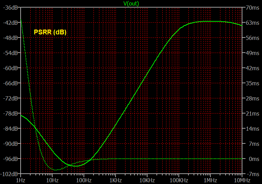Click the -7ms right axis label
Image resolution: width=262 pixels, height=184 pixels.
253,174
